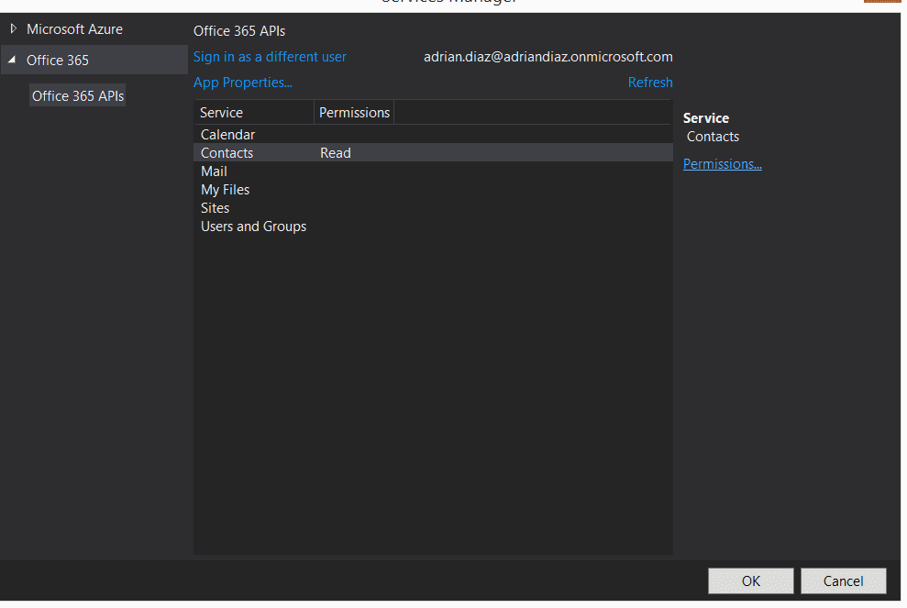
Task: Confirm with the OK button
Action: click(x=751, y=580)
